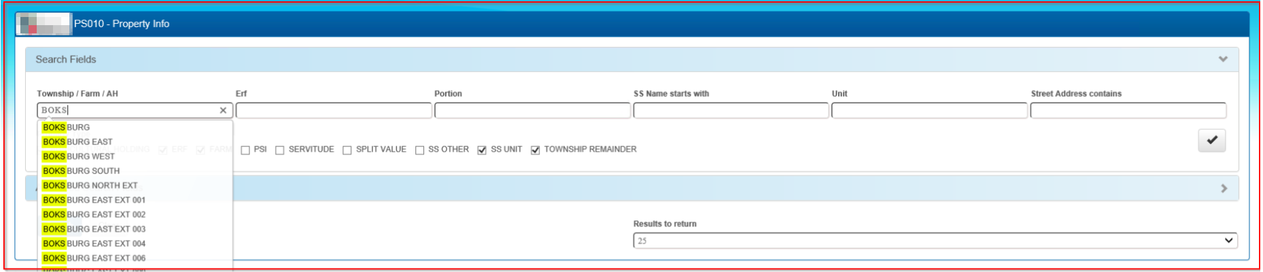
Task: Check the SPLIT VALUE option
Action: pos(347,150)
